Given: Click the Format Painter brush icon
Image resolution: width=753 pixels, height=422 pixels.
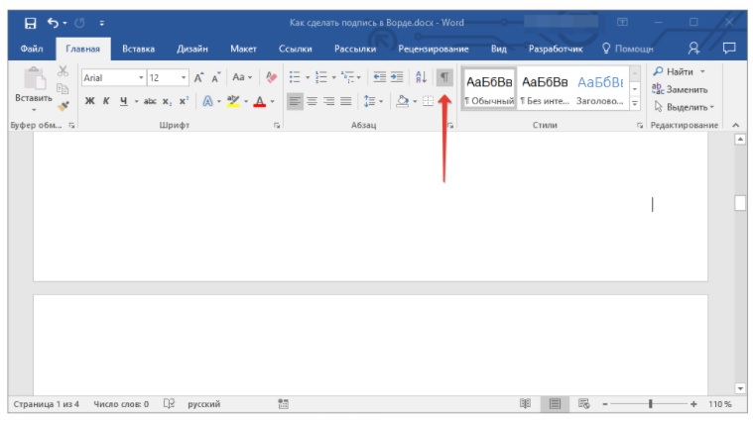Looking at the screenshot, I should coord(63,105).
